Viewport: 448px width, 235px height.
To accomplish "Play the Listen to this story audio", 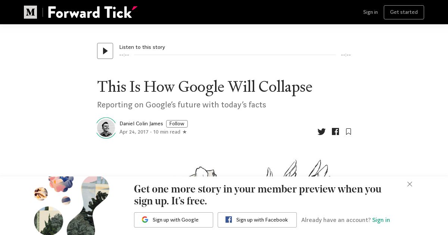I will click(105, 51).
